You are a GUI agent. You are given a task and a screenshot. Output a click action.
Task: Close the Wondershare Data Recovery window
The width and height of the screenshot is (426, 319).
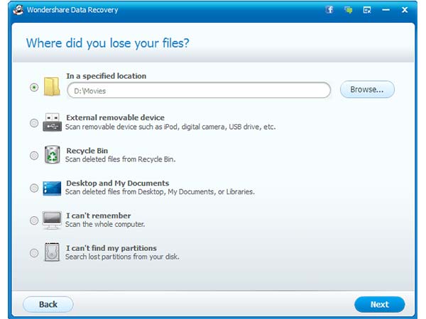(x=405, y=10)
